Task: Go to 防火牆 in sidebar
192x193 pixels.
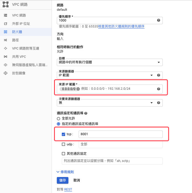Action: point(26,32)
